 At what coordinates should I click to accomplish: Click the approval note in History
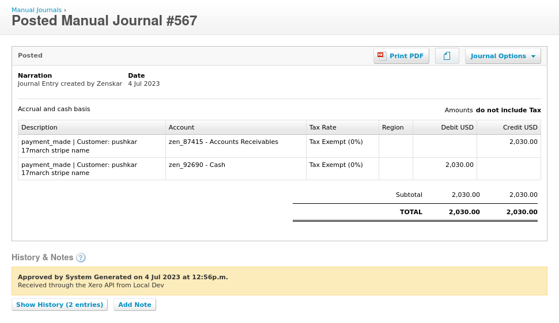(x=279, y=281)
